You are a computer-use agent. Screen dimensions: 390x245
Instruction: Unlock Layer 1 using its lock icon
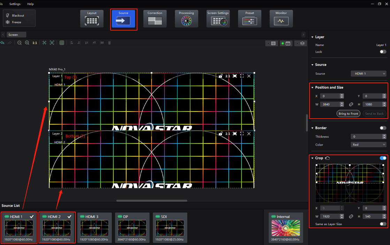click(221, 76)
